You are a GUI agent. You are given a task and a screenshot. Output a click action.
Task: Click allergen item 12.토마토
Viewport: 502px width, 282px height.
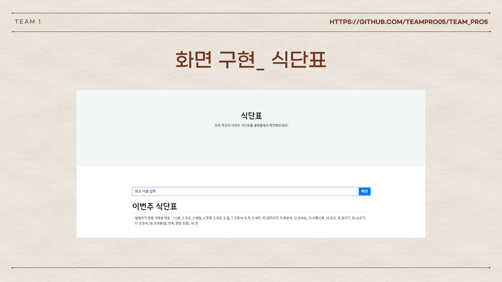[x=300, y=218]
